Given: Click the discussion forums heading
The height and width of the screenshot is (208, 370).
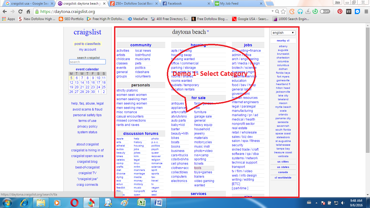Looking at the screenshot, I should pos(141,134).
